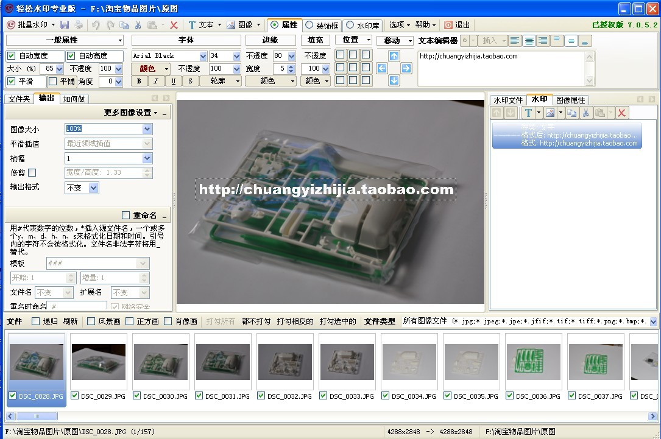The image size is (661, 439).
Task: Switch to the 如何做 tab
Action: coord(74,99)
